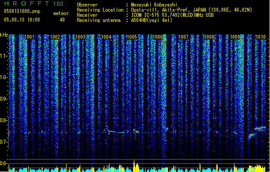This screenshot has height=172, width=270.
Task: Click the Receiving Location coordinates line
Action: click(191, 10)
